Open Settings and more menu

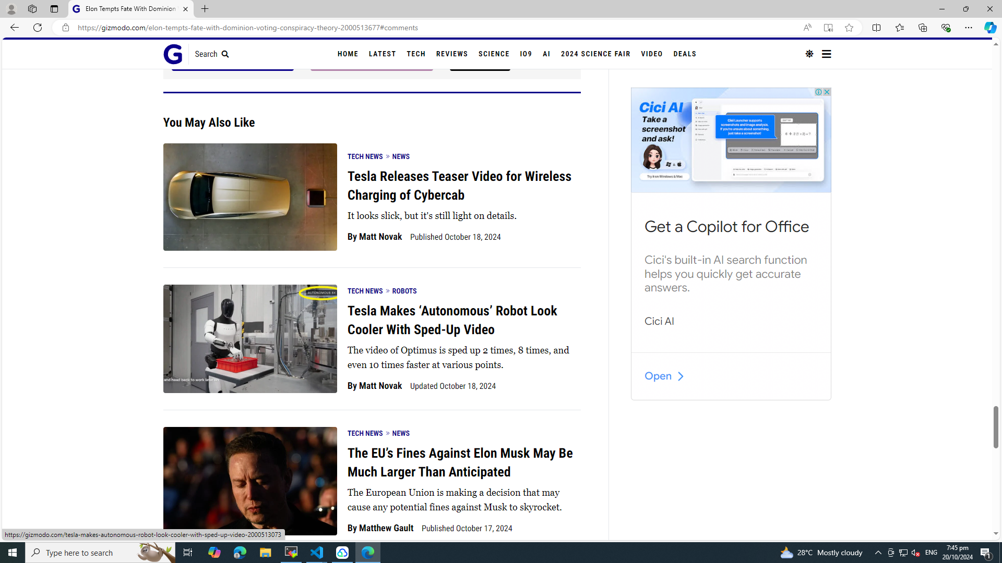point(968,28)
